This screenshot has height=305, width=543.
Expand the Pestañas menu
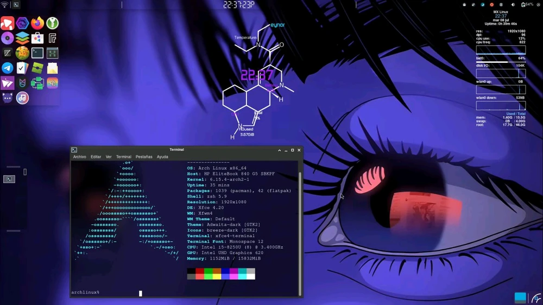[144, 157]
